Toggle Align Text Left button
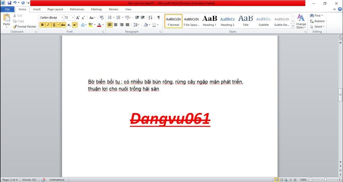The image size is (343, 182). pos(110,25)
